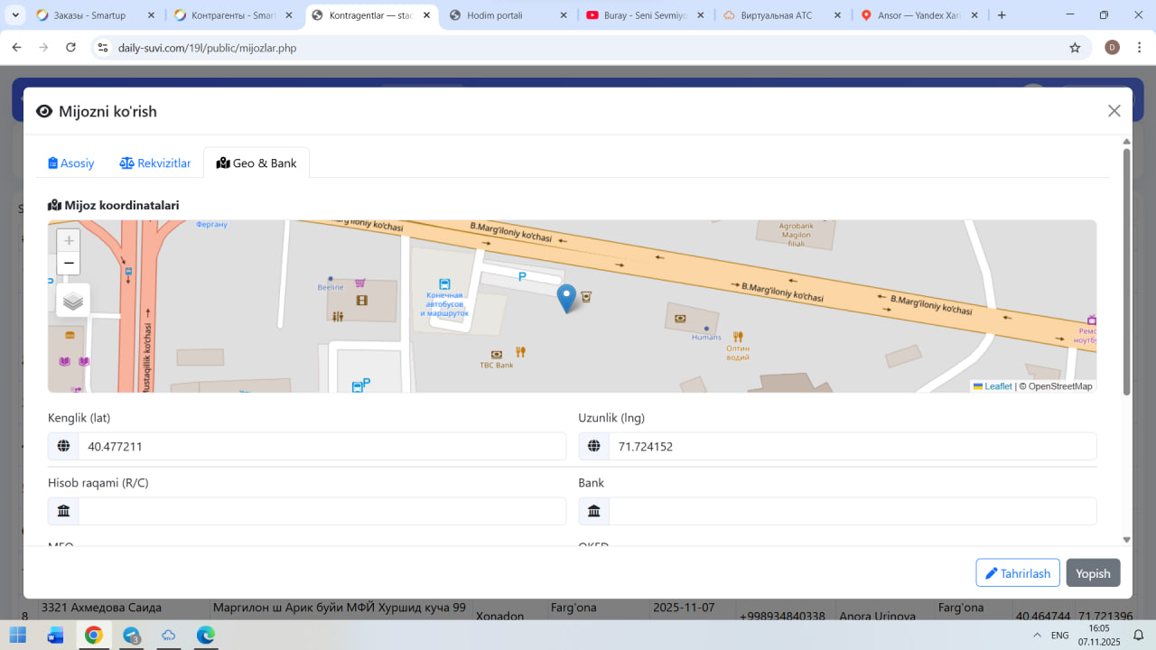1156x650 pixels.
Task: Zoom in on the map
Action: point(69,240)
